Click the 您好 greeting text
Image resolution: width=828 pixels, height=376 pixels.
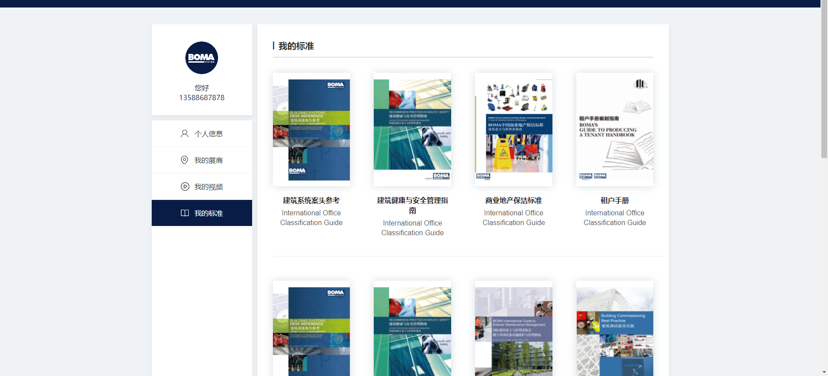pos(202,88)
